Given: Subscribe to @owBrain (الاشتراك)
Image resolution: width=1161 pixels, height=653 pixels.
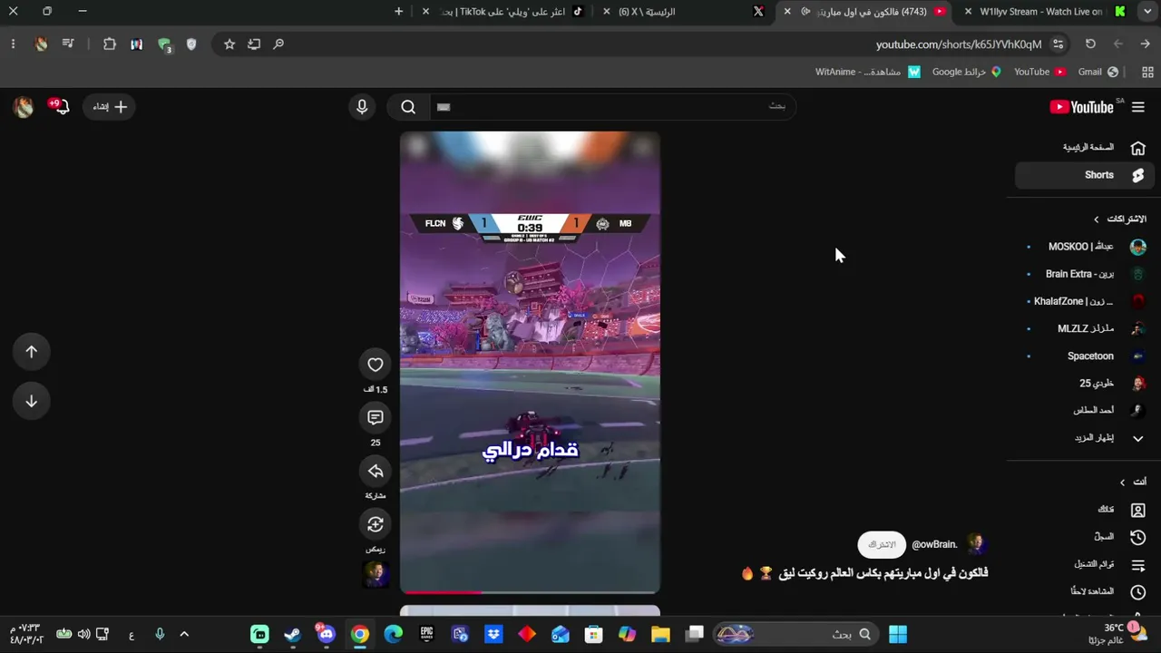Looking at the screenshot, I should [882, 545].
